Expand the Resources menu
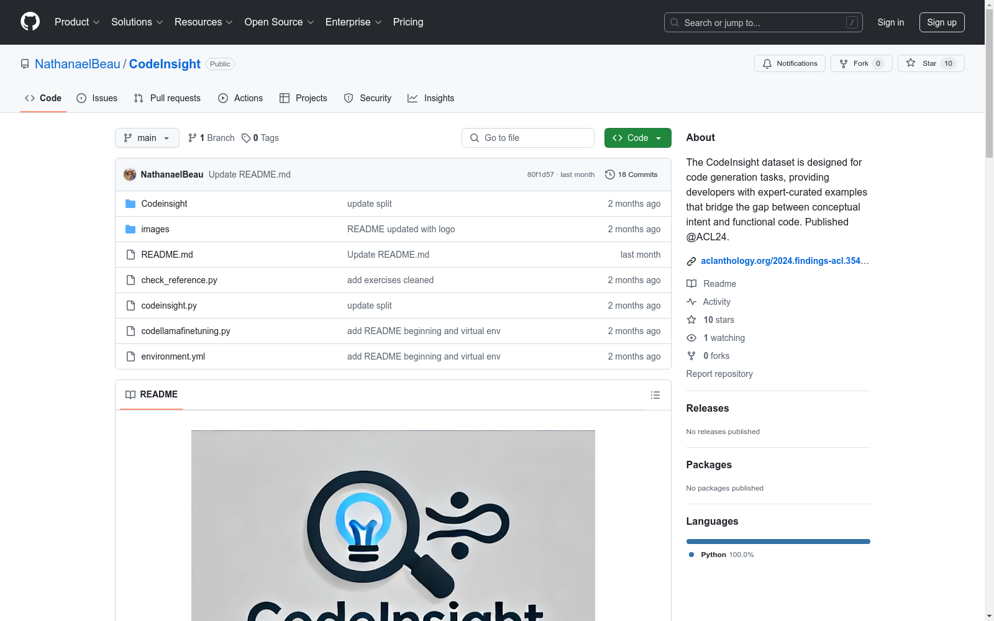This screenshot has width=994, height=621. click(x=204, y=22)
